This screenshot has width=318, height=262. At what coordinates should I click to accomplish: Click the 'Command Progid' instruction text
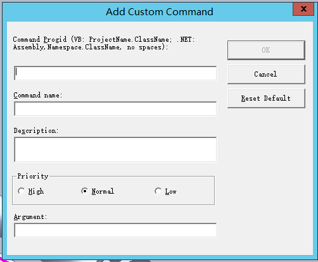coord(104,43)
